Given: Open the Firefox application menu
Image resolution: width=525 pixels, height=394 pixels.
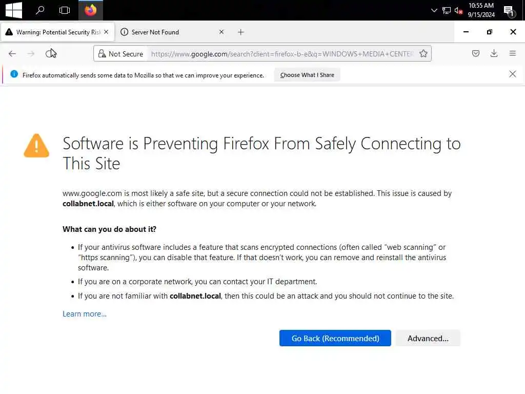Looking at the screenshot, I should pos(513,53).
